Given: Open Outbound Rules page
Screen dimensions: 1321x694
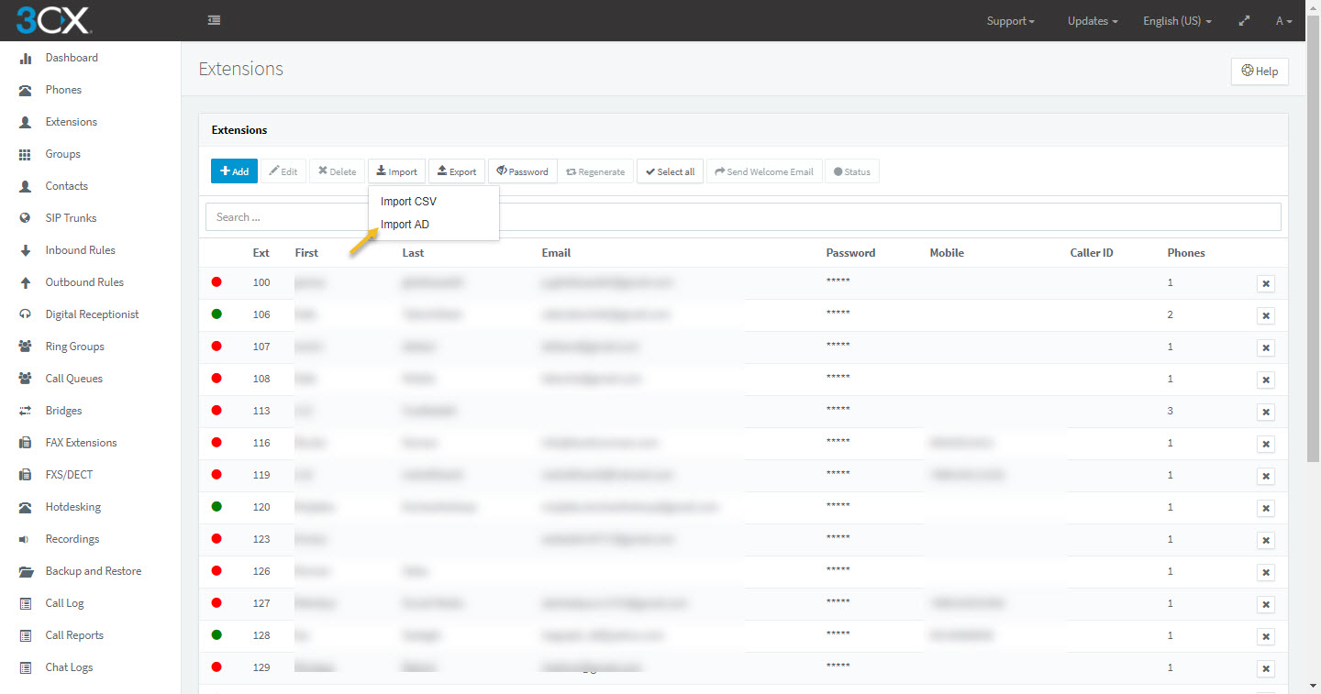Looking at the screenshot, I should coord(84,282).
